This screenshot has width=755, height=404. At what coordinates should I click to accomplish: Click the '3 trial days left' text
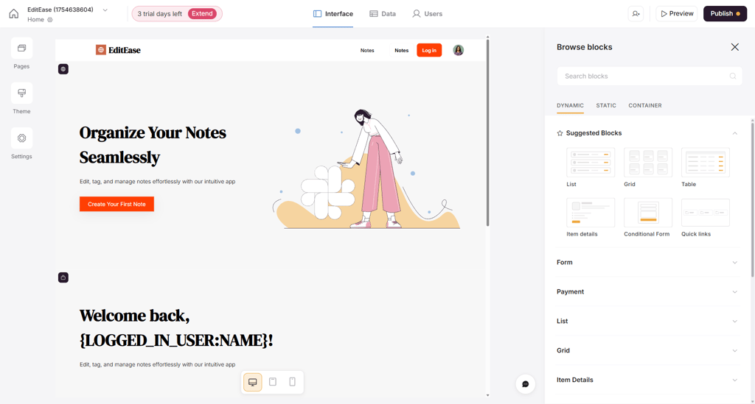(x=160, y=14)
